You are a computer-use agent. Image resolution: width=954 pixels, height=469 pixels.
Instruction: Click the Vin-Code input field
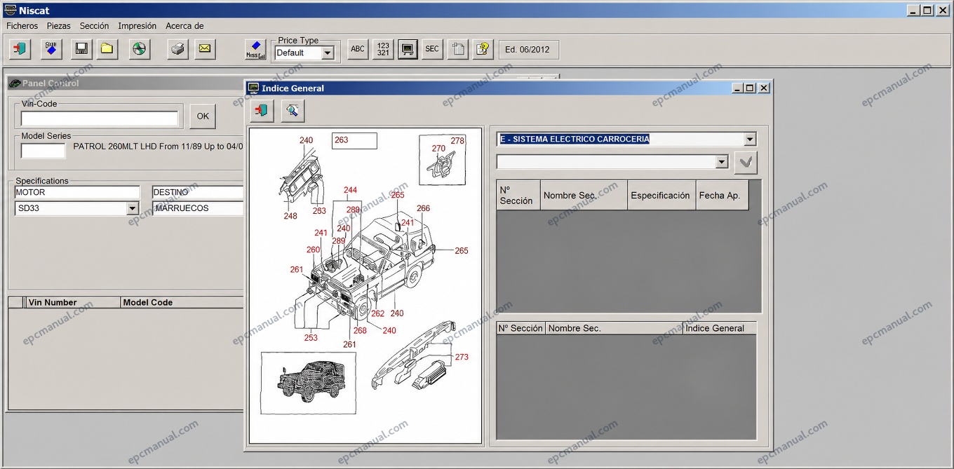[x=100, y=118]
